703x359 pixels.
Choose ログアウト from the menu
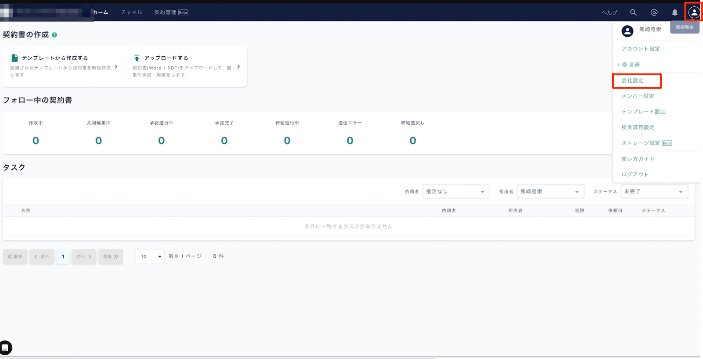(635, 175)
